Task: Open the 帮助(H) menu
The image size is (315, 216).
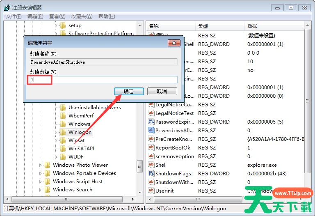Action: click(107, 16)
